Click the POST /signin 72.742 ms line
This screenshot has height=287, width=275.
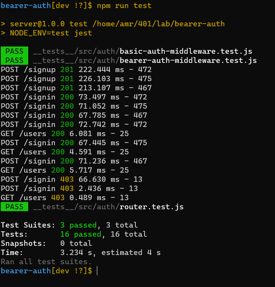pos(74,125)
